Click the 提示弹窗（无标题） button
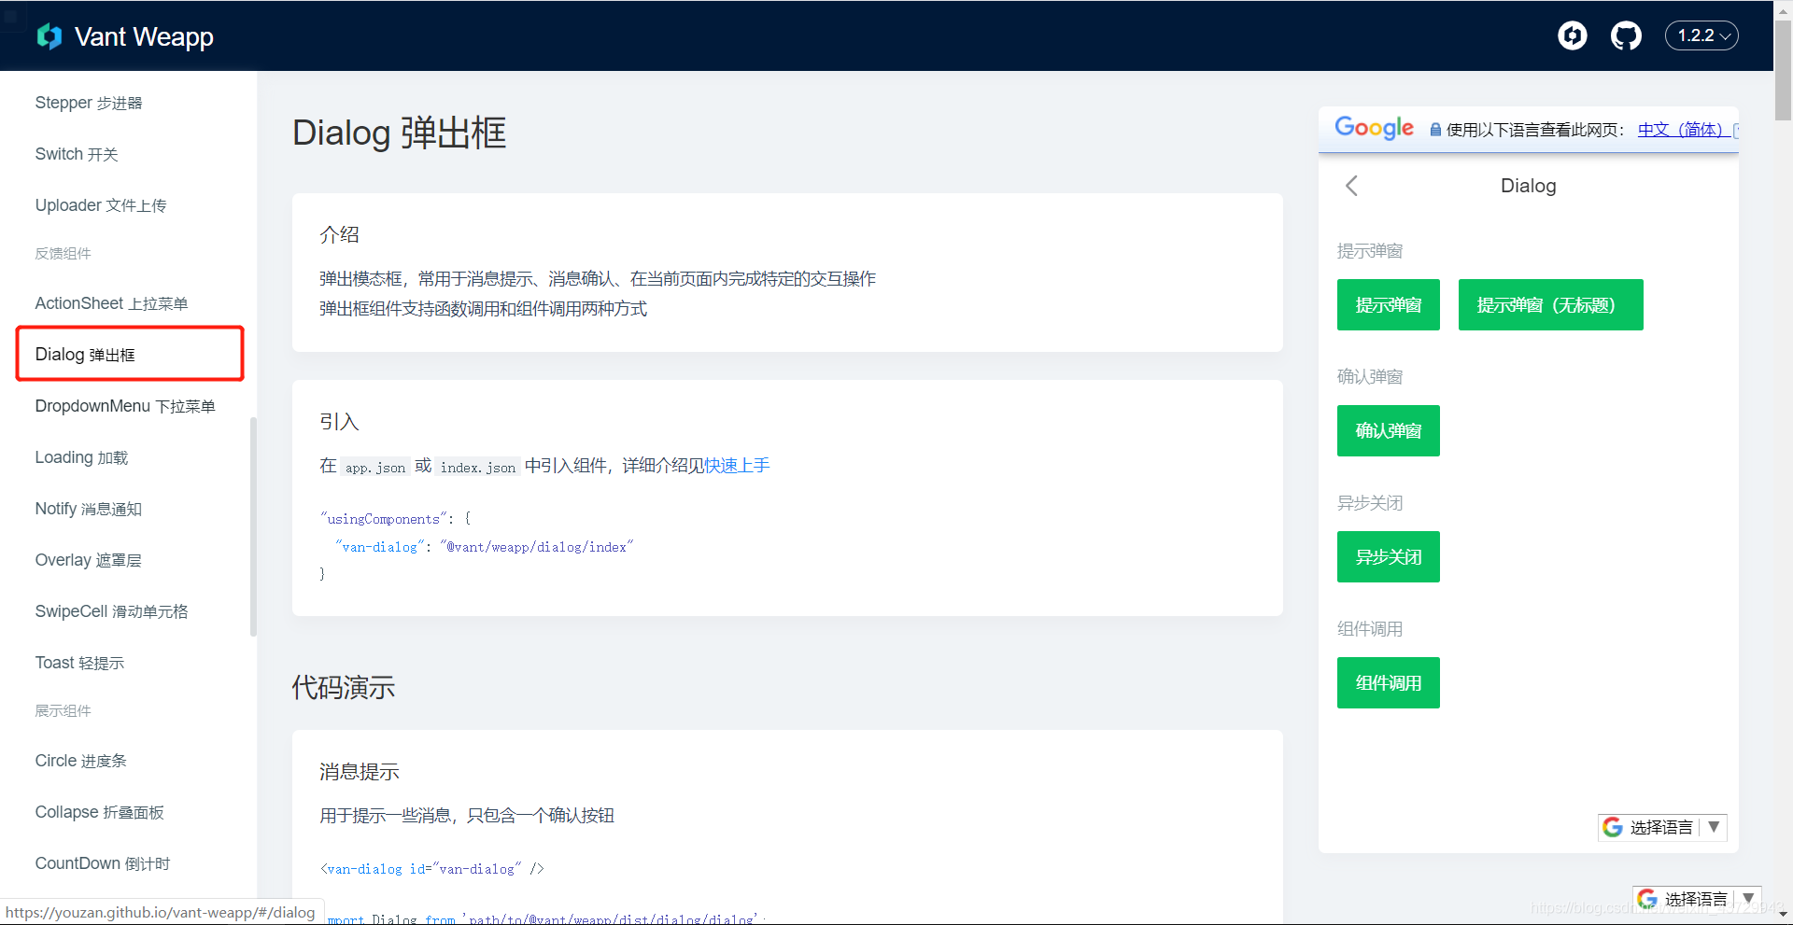Image resolution: width=1793 pixels, height=925 pixels. (1550, 304)
